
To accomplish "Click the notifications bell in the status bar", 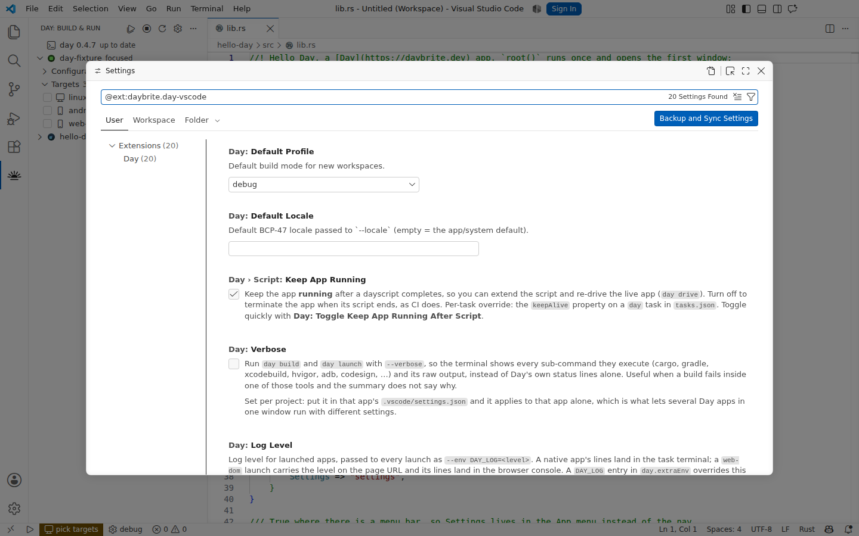I will click(x=848, y=529).
